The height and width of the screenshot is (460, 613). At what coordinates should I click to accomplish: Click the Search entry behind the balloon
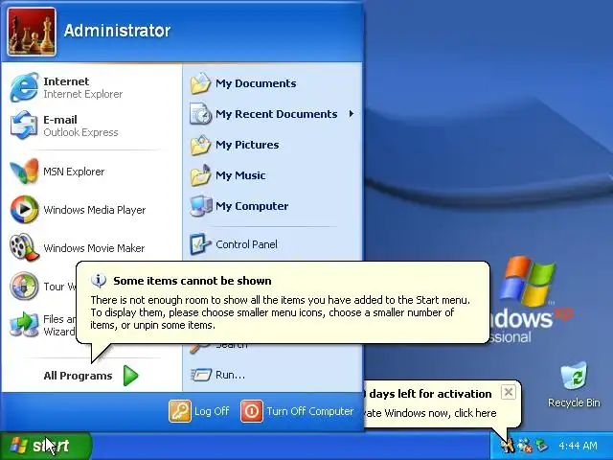tap(232, 345)
